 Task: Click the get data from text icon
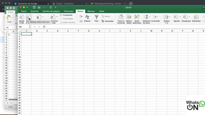point(29,17)
